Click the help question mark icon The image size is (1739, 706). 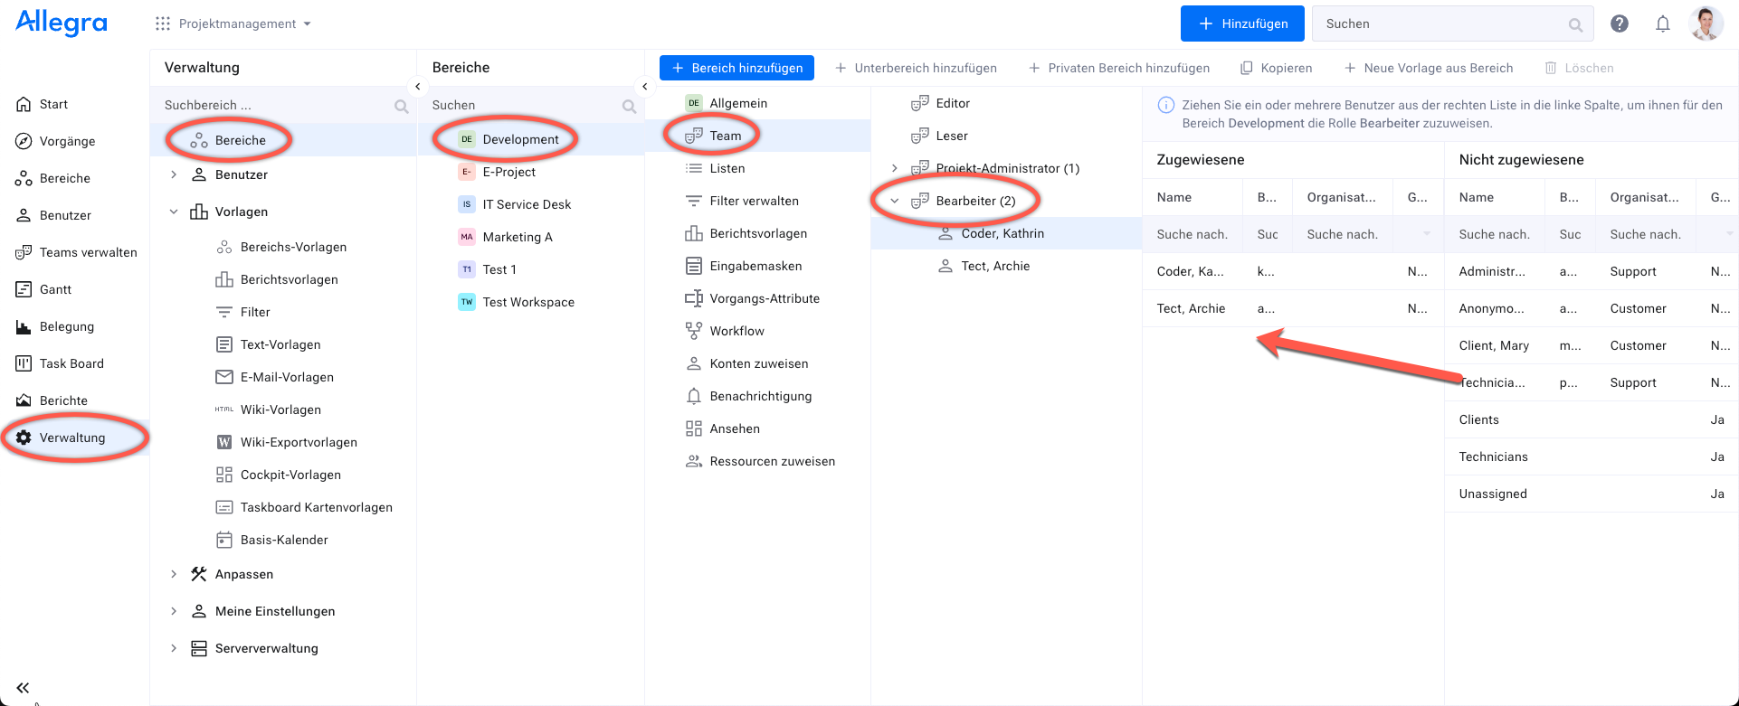[x=1620, y=24]
